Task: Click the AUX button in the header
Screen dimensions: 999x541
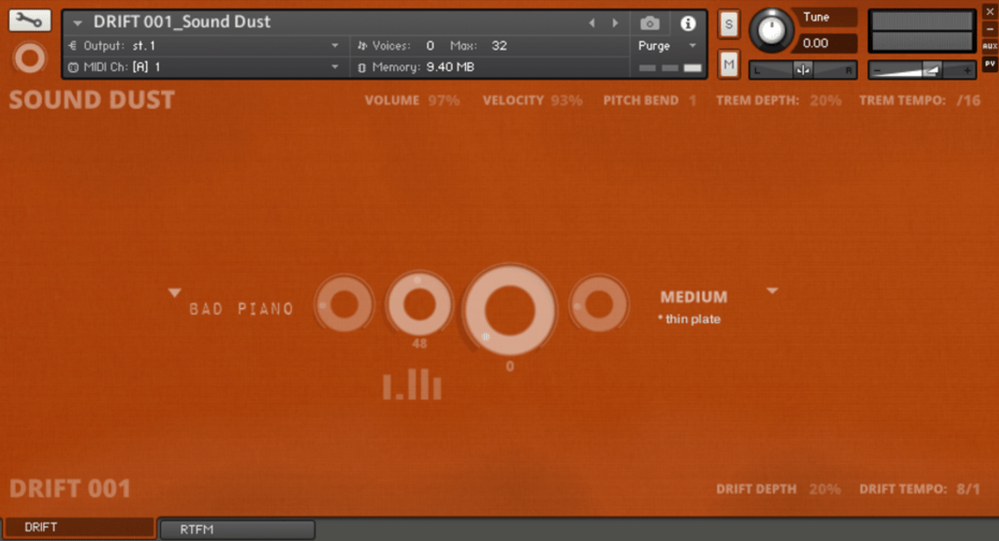Action: [989, 46]
